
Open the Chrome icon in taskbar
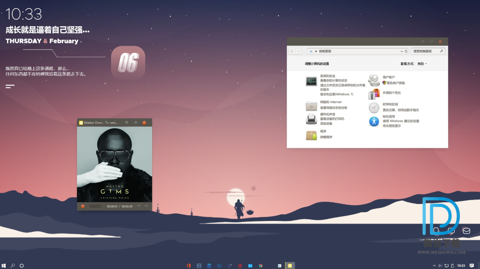coord(261,266)
